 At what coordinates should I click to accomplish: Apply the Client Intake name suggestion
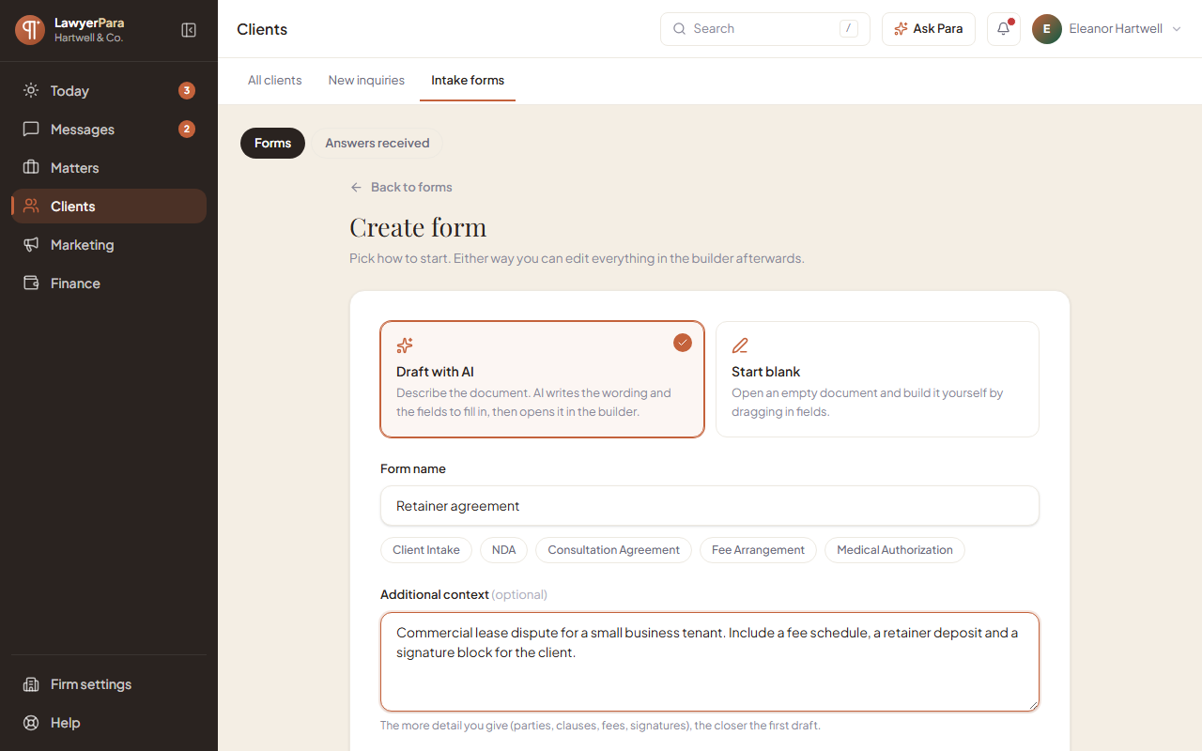(426, 550)
